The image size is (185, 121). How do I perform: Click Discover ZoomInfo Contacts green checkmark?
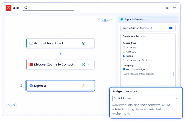coord(84,64)
